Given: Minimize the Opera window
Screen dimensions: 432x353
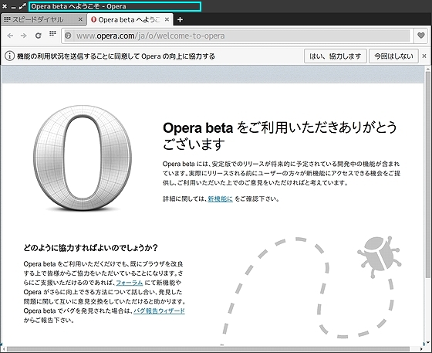Looking at the screenshot, I should 13,7.
